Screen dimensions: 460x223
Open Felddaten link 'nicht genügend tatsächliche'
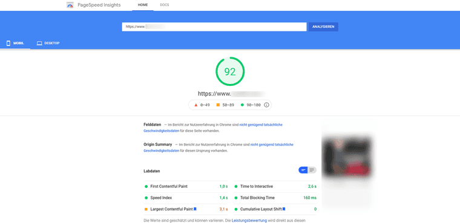tap(261, 125)
